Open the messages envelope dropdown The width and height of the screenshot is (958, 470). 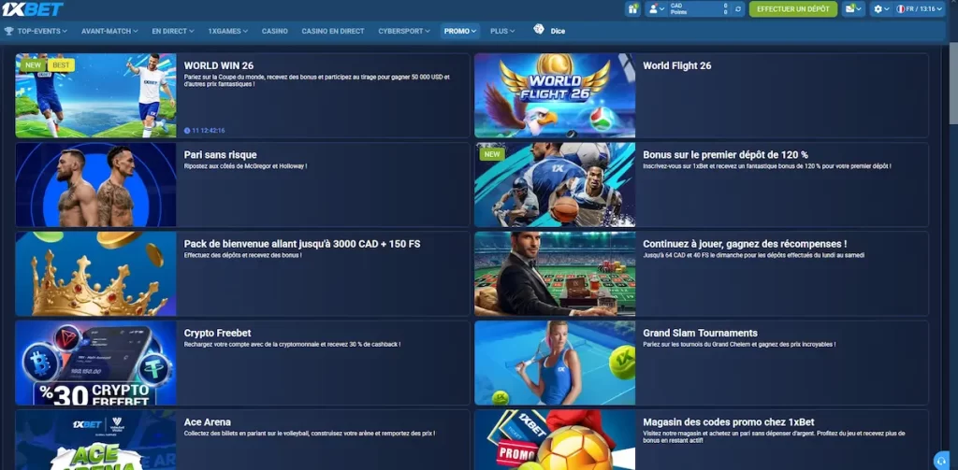(852, 9)
